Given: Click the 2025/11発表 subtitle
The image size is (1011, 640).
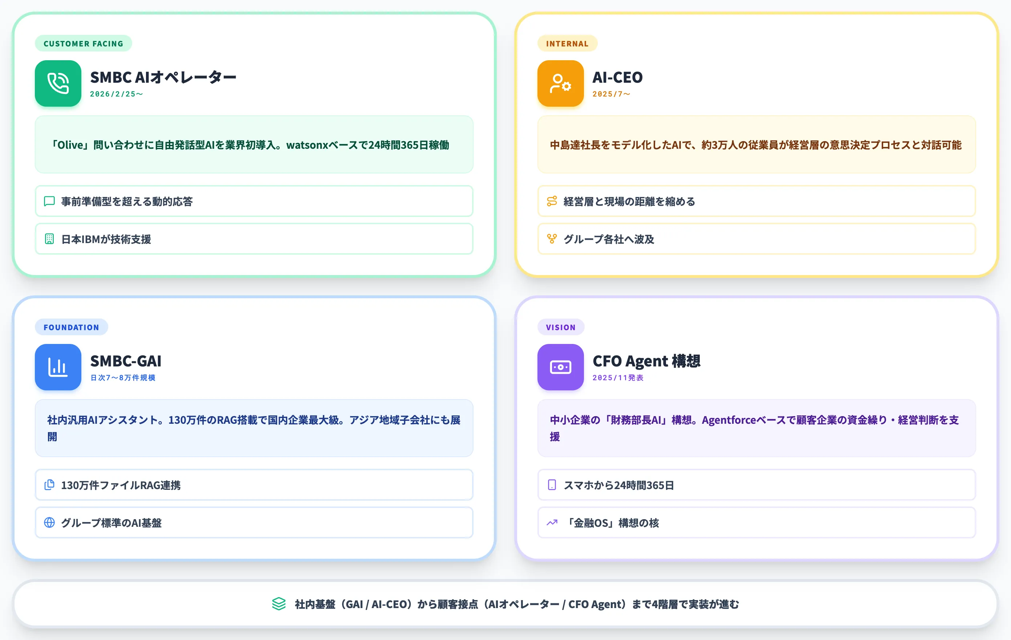Looking at the screenshot, I should point(618,377).
